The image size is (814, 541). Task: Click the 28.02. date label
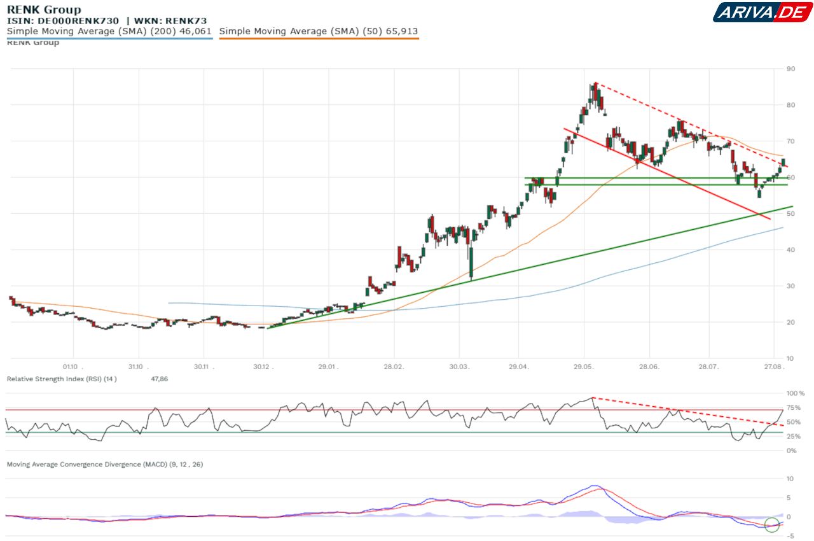point(394,366)
